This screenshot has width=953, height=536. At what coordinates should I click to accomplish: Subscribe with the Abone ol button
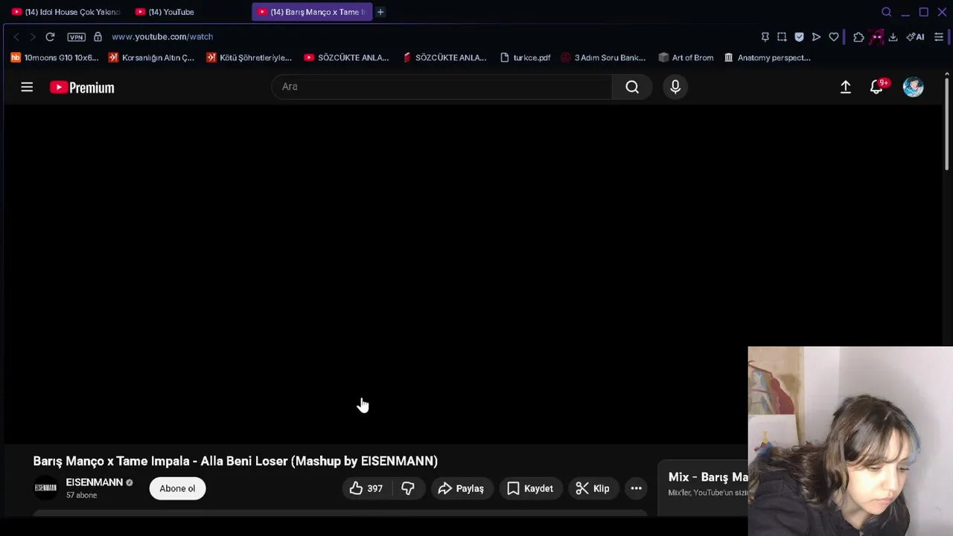point(177,488)
